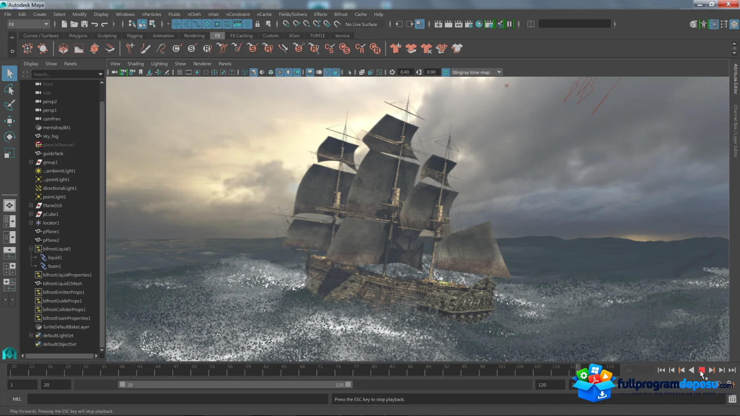The width and height of the screenshot is (740, 416).
Task: Click the Undo arrow icon
Action: pos(95,24)
